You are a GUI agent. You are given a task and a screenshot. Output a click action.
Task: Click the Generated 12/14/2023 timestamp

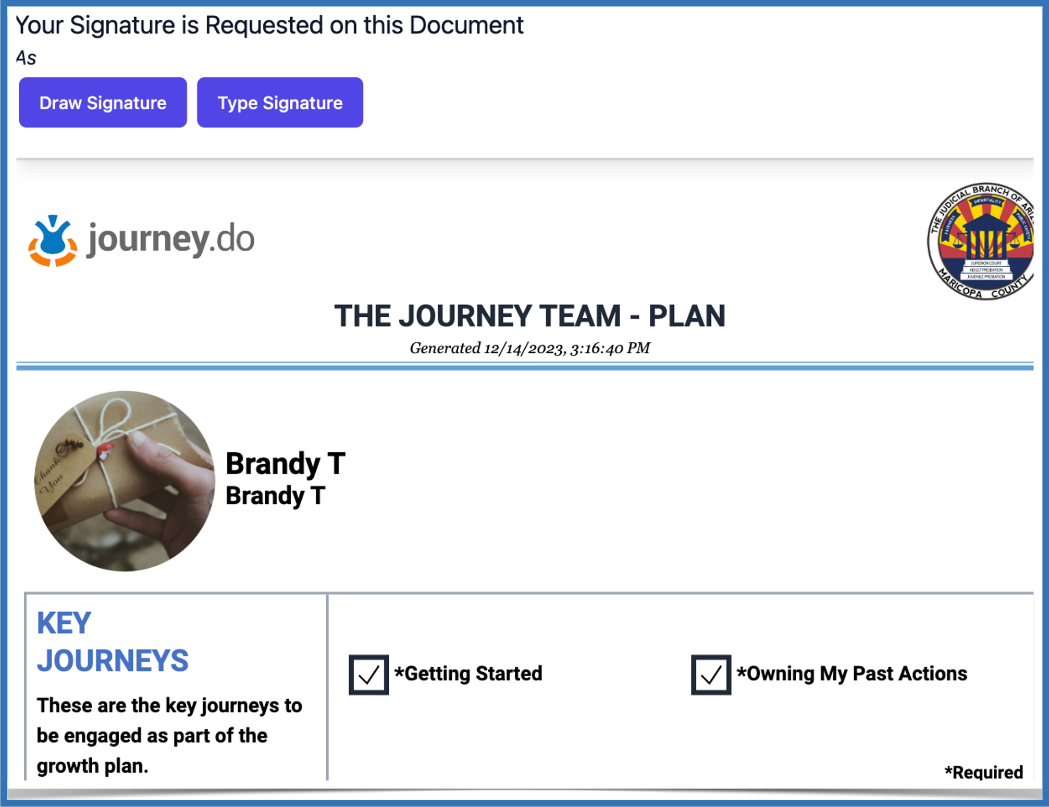[529, 348]
